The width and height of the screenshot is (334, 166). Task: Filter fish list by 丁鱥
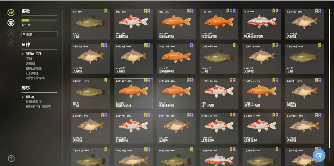tap(29, 59)
